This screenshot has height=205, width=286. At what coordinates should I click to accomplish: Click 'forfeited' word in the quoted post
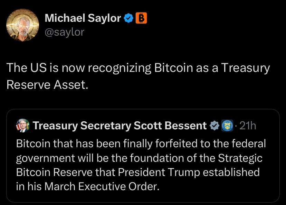click(x=177, y=143)
